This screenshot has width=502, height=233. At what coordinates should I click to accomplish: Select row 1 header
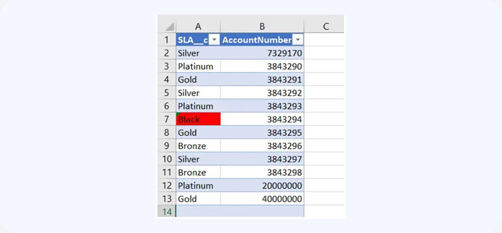click(x=167, y=40)
